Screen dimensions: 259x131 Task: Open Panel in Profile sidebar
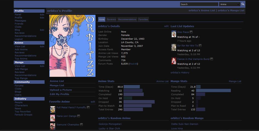pos(18,14)
